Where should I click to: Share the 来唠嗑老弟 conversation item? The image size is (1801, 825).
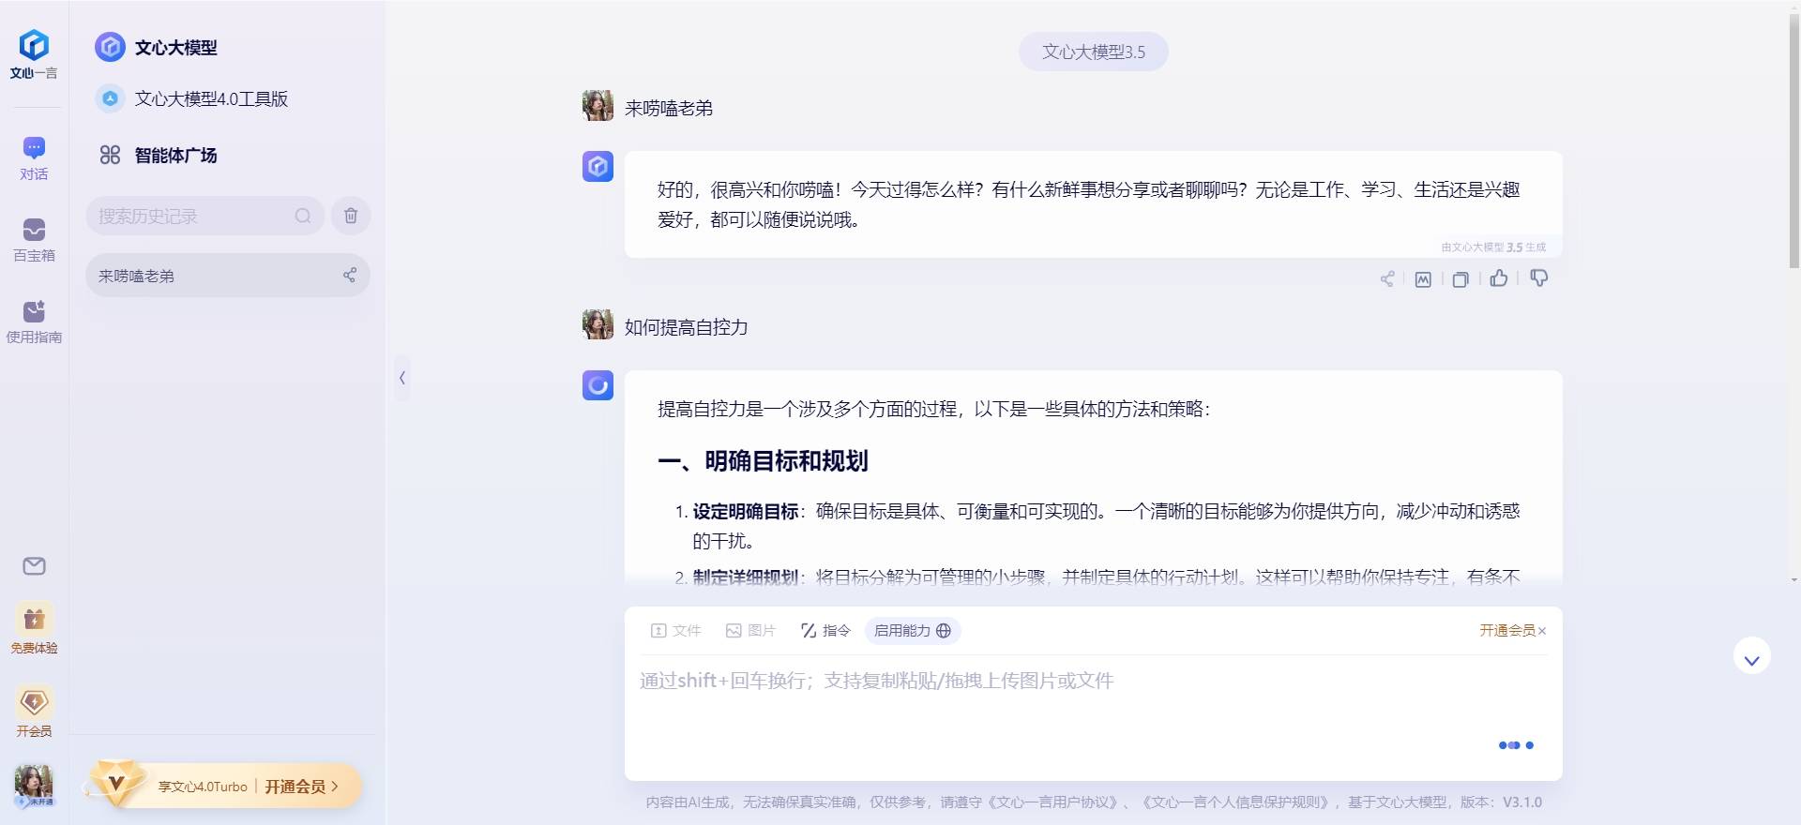(x=349, y=275)
